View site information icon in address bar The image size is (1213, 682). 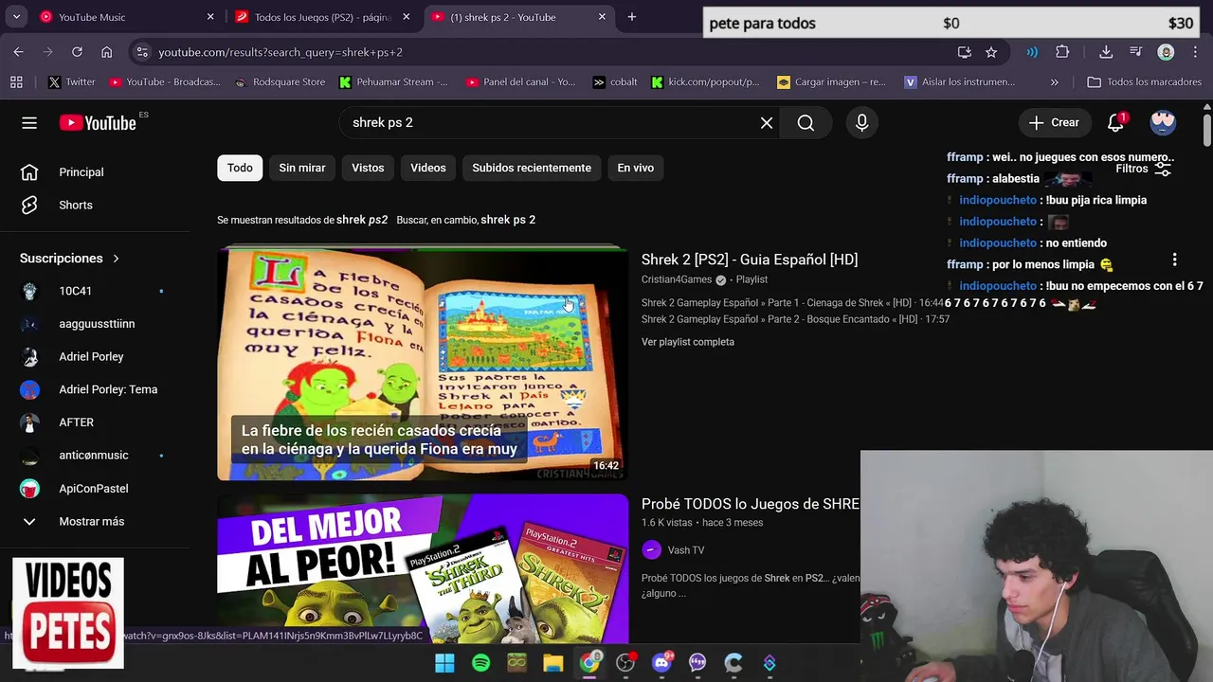coord(141,52)
